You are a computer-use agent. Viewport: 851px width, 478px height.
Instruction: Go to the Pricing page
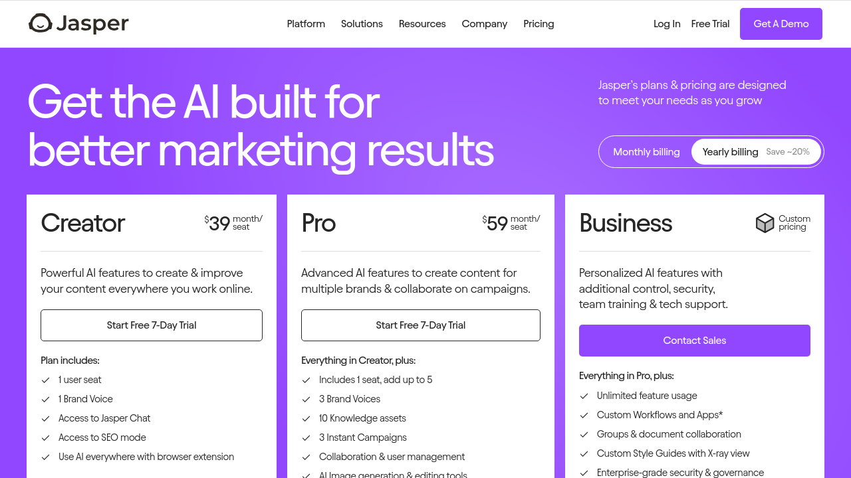(539, 24)
